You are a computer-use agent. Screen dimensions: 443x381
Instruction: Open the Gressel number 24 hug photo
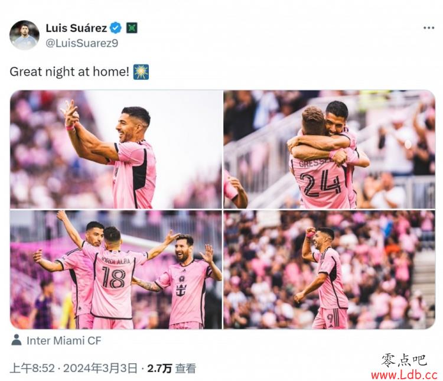[329, 149]
